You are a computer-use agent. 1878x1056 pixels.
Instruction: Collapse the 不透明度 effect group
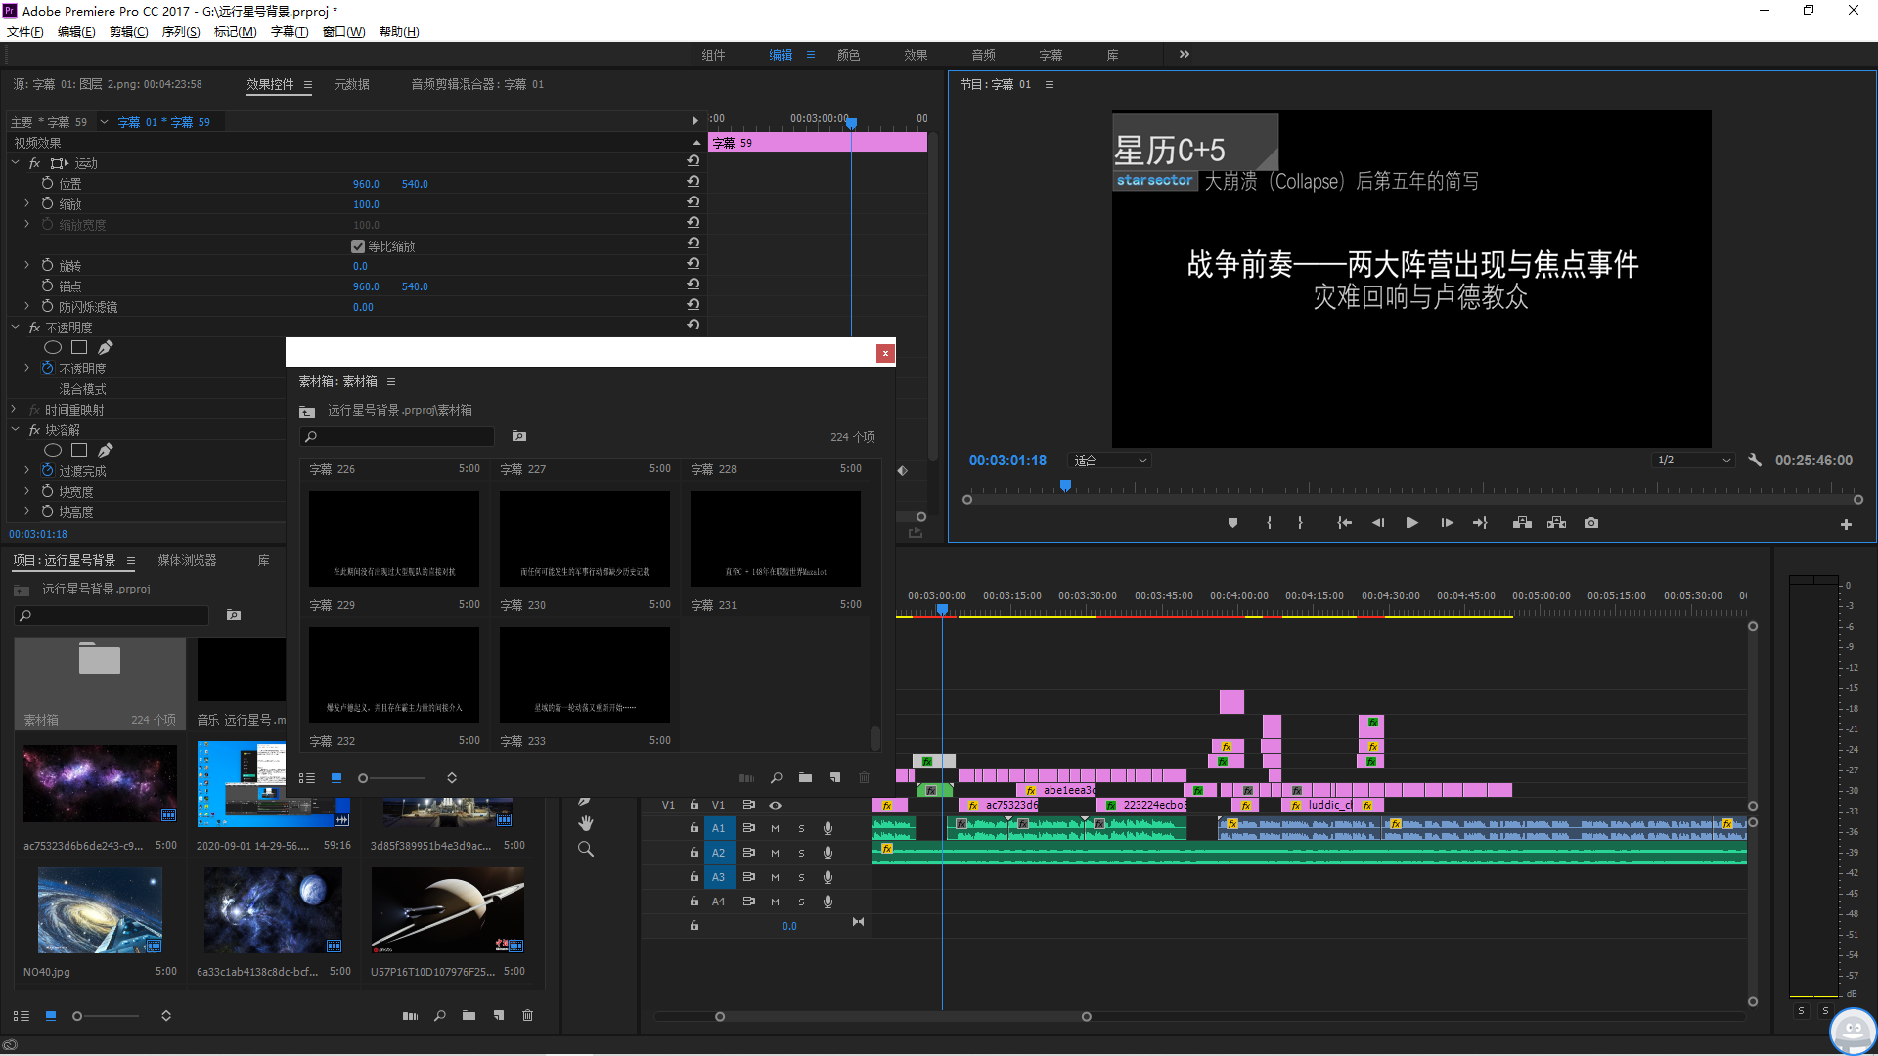coord(16,327)
